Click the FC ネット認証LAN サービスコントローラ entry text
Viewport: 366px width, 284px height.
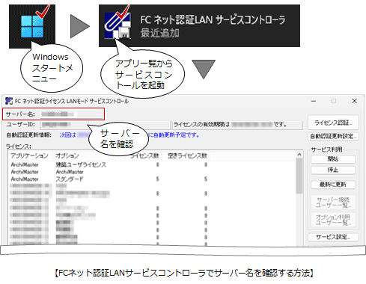click(213, 19)
